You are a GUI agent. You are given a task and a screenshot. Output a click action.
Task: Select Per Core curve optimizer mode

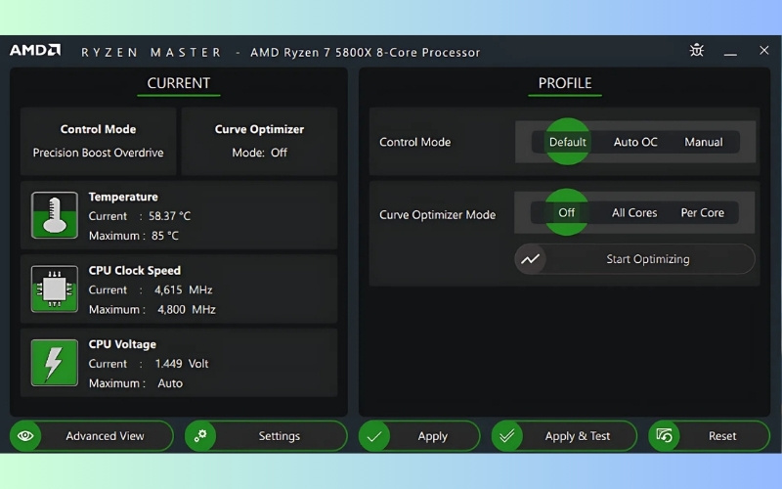point(704,212)
